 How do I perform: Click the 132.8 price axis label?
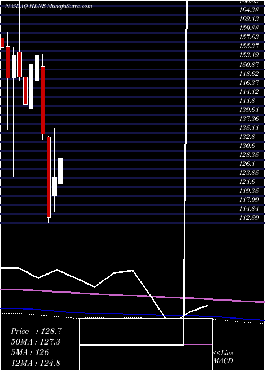click(x=248, y=137)
